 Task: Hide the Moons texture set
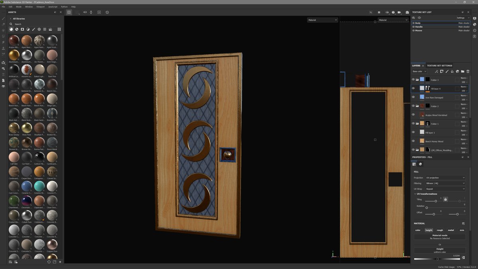coord(413,30)
